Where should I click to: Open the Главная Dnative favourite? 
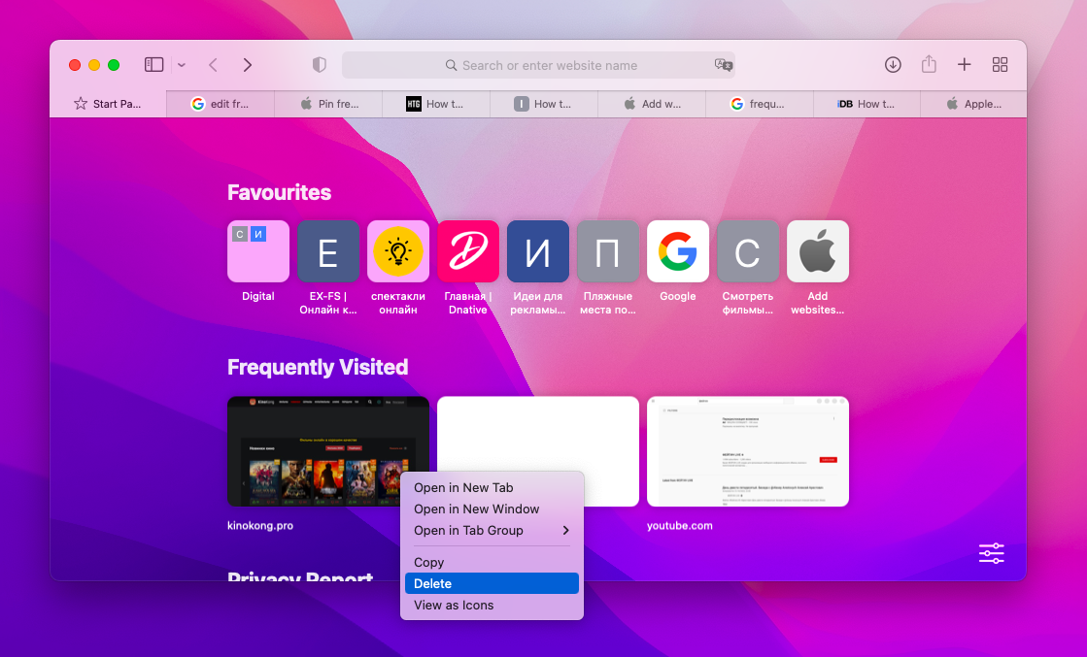tap(467, 250)
